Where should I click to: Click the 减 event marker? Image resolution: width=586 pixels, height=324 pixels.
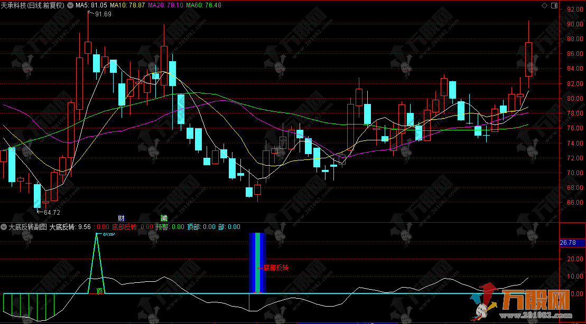click(164, 218)
